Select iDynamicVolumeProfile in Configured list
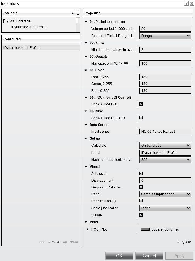This screenshot has height=261, width=195. 22,48
